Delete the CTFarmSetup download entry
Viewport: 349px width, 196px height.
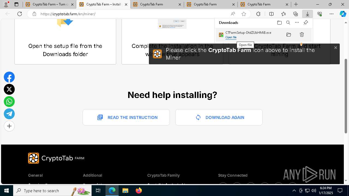pos(302,35)
